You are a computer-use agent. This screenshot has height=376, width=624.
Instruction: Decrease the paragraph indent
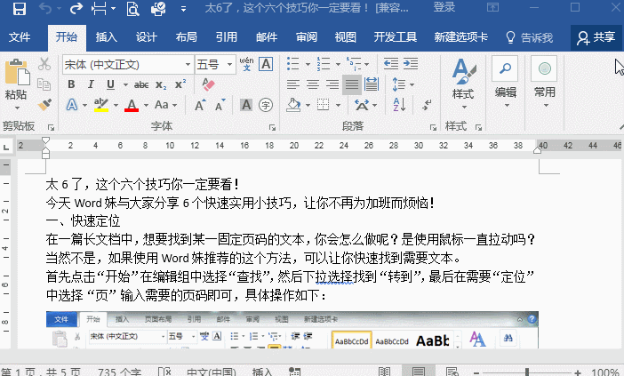point(391,64)
